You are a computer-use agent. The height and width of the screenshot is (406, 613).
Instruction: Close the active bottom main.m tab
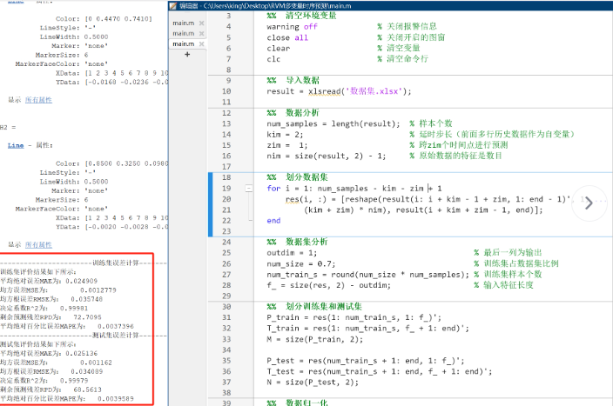click(x=202, y=44)
